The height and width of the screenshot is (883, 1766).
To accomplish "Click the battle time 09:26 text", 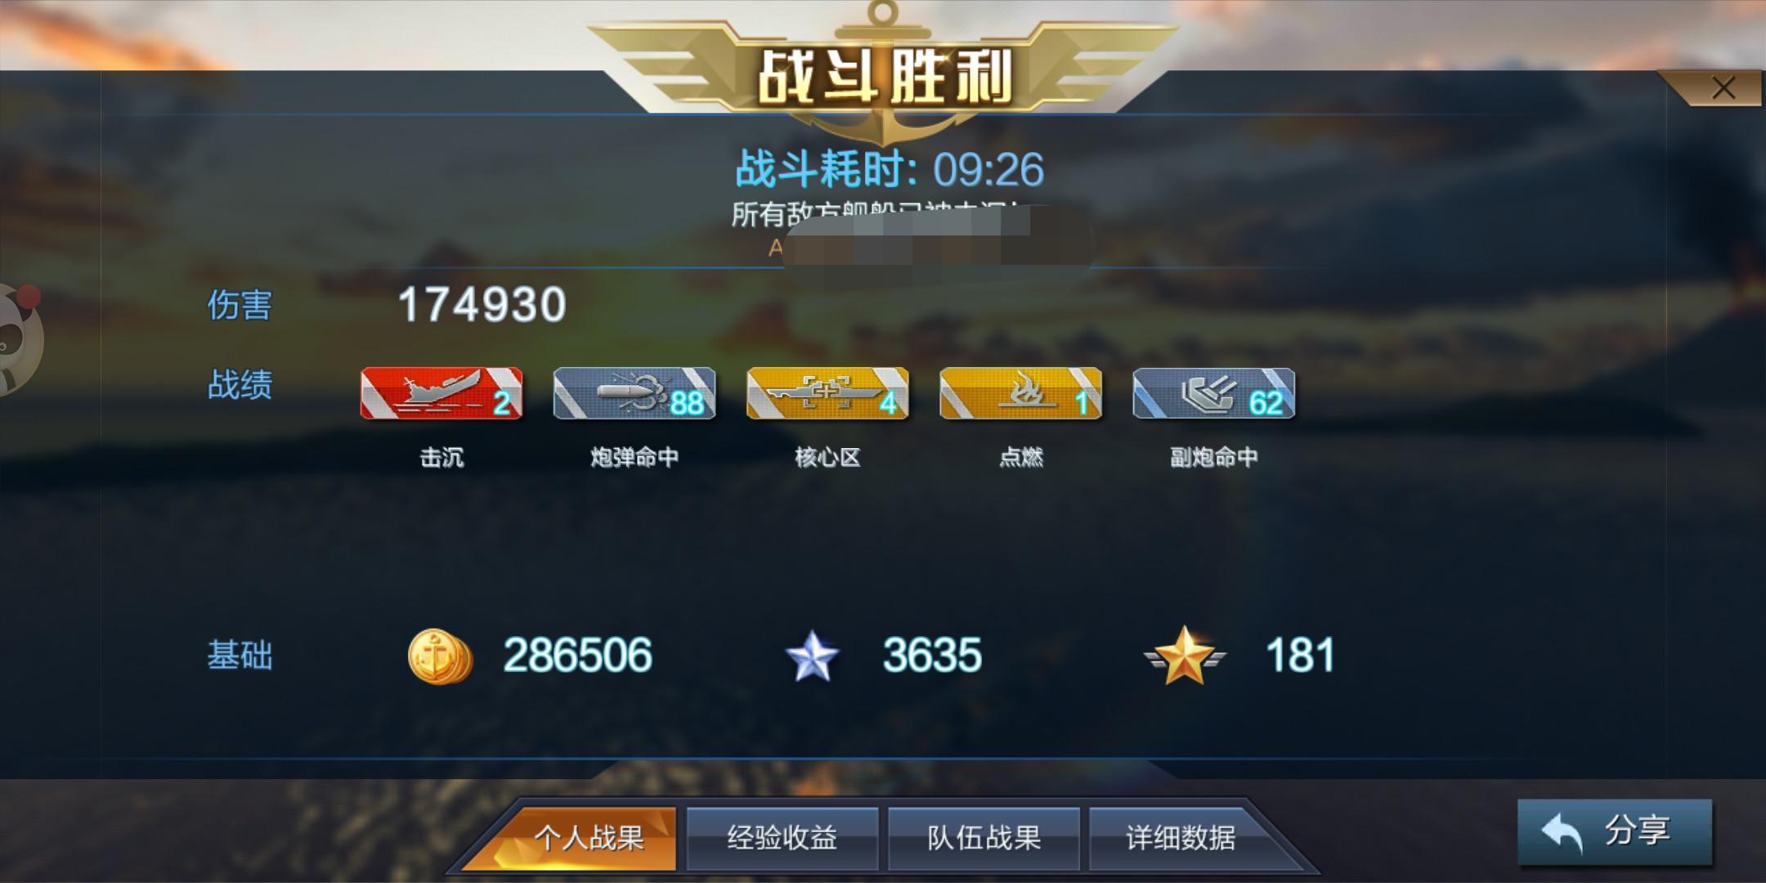I will [988, 169].
